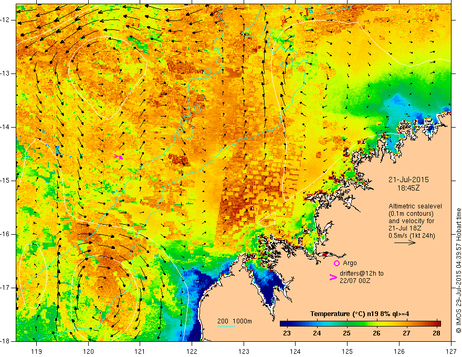Viewport: 462px width, 357px height.
Task: Click the '(0.1m contours)' text line
Action: click(x=411, y=214)
